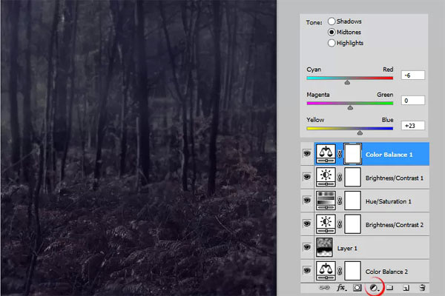Select the Color Balance 2 layer mask
The width and height of the screenshot is (445, 296).
[353, 271]
